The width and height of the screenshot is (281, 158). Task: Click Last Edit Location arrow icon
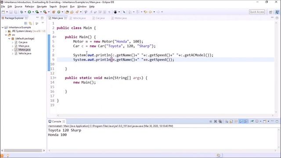point(145,12)
